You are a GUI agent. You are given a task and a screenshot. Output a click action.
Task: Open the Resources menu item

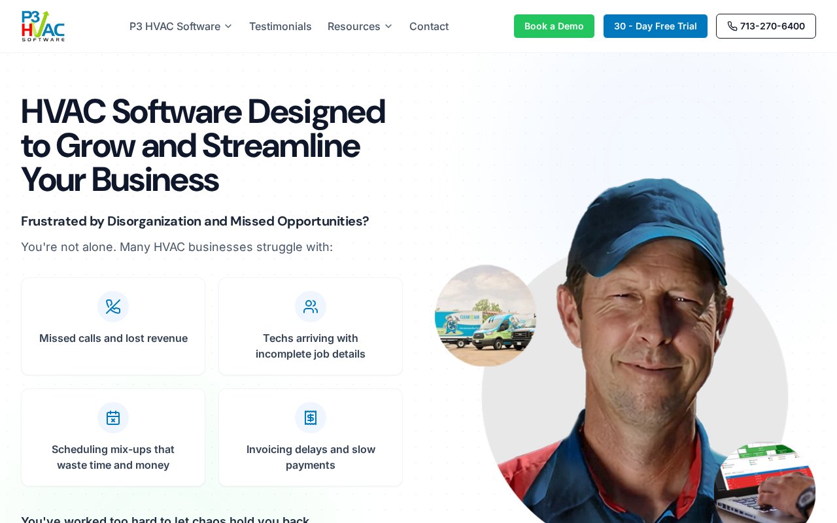click(x=360, y=26)
